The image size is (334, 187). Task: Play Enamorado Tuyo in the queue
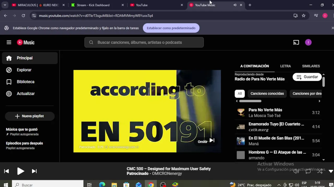[x=278, y=127]
